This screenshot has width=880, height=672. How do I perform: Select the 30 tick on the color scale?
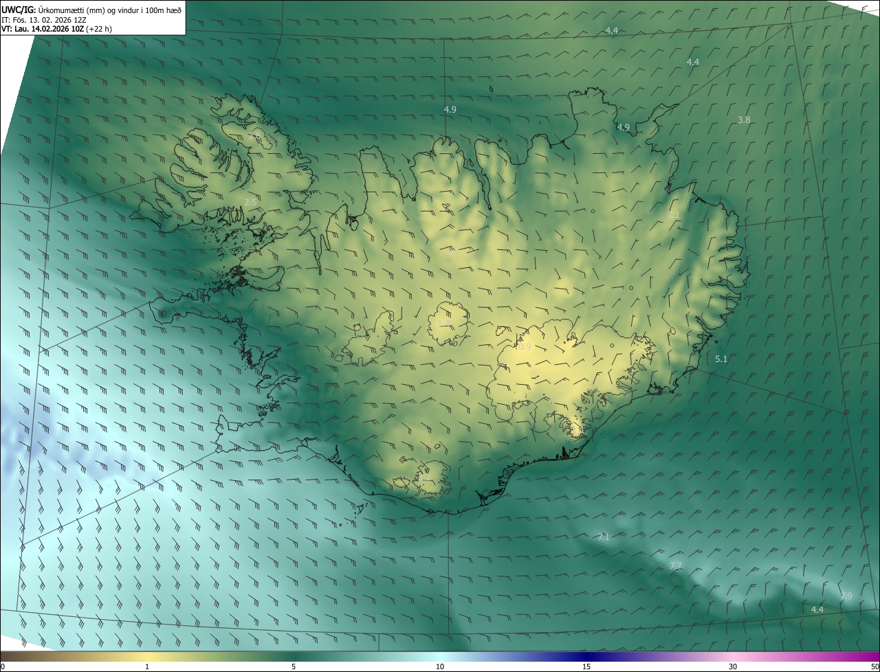click(733, 667)
